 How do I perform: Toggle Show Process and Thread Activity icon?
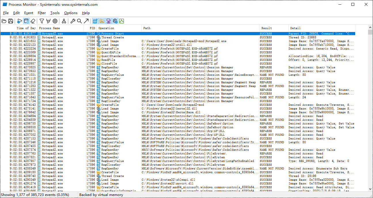115,21
